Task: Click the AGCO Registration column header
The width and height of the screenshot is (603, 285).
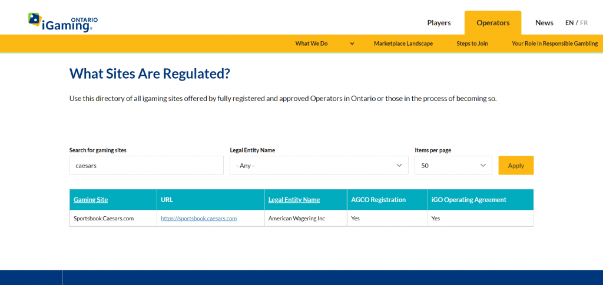Action: [x=387, y=200]
